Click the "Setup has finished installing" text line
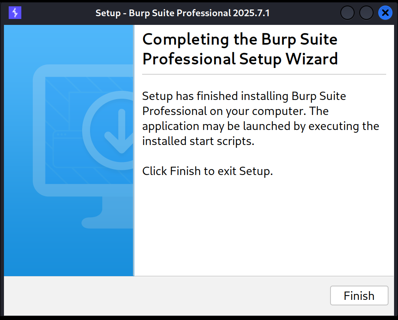 click(244, 96)
